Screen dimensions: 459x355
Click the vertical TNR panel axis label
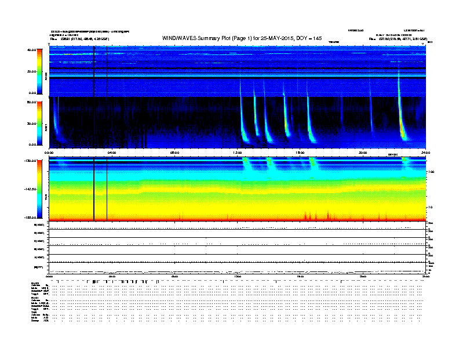point(46,197)
